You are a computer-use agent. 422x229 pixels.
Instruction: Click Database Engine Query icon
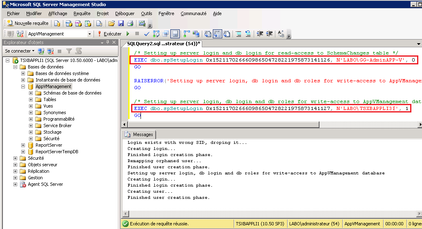click(57, 23)
